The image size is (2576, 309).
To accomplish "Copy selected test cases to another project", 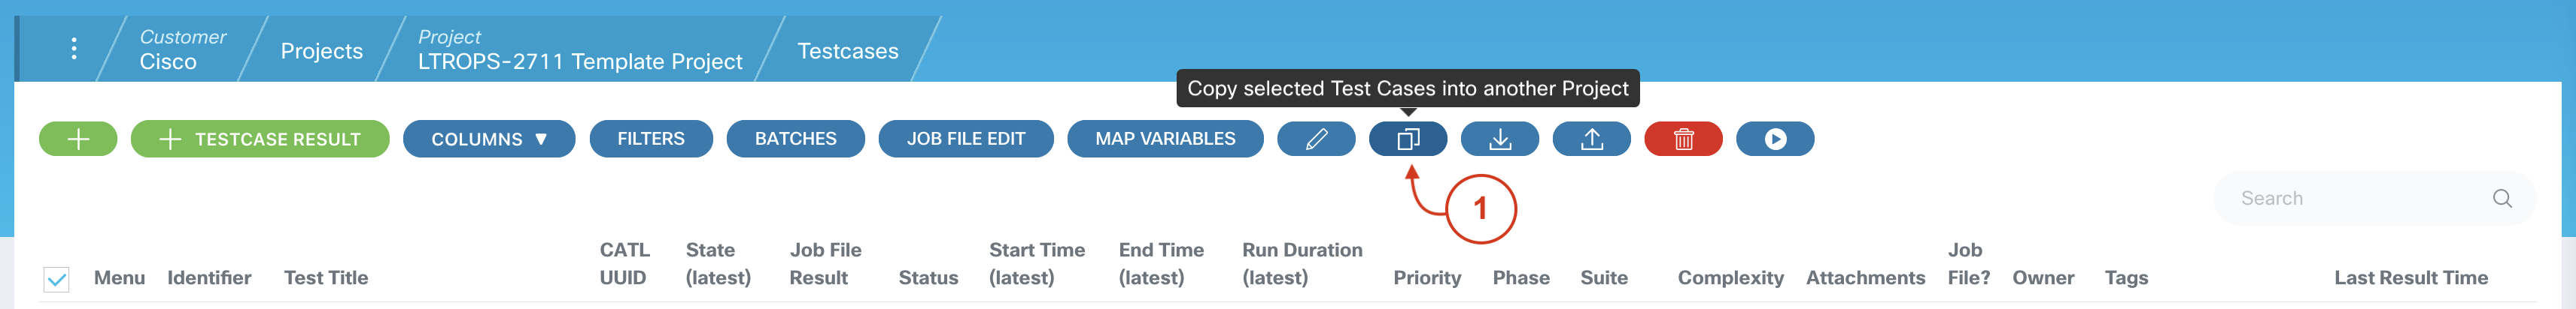I will pyautogui.click(x=1407, y=139).
